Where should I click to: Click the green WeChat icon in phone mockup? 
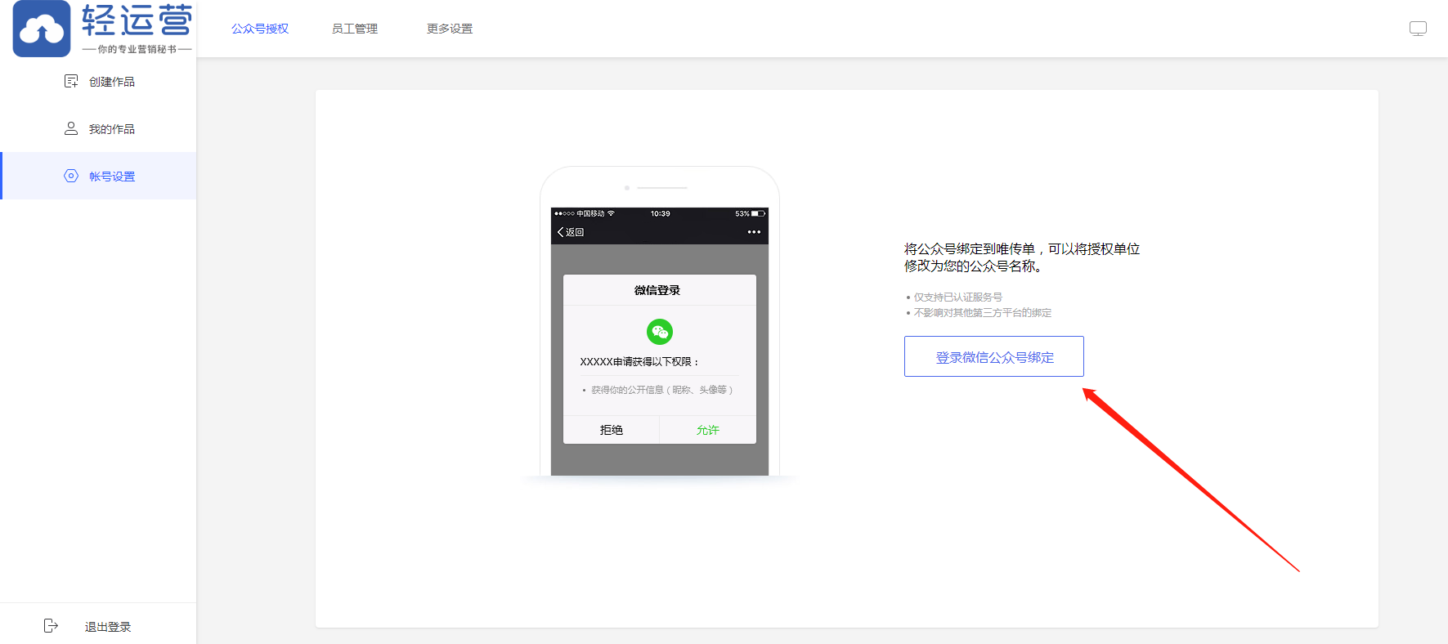point(660,331)
